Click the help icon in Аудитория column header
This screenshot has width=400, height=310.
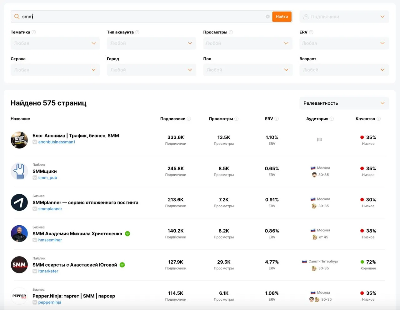[x=332, y=119]
